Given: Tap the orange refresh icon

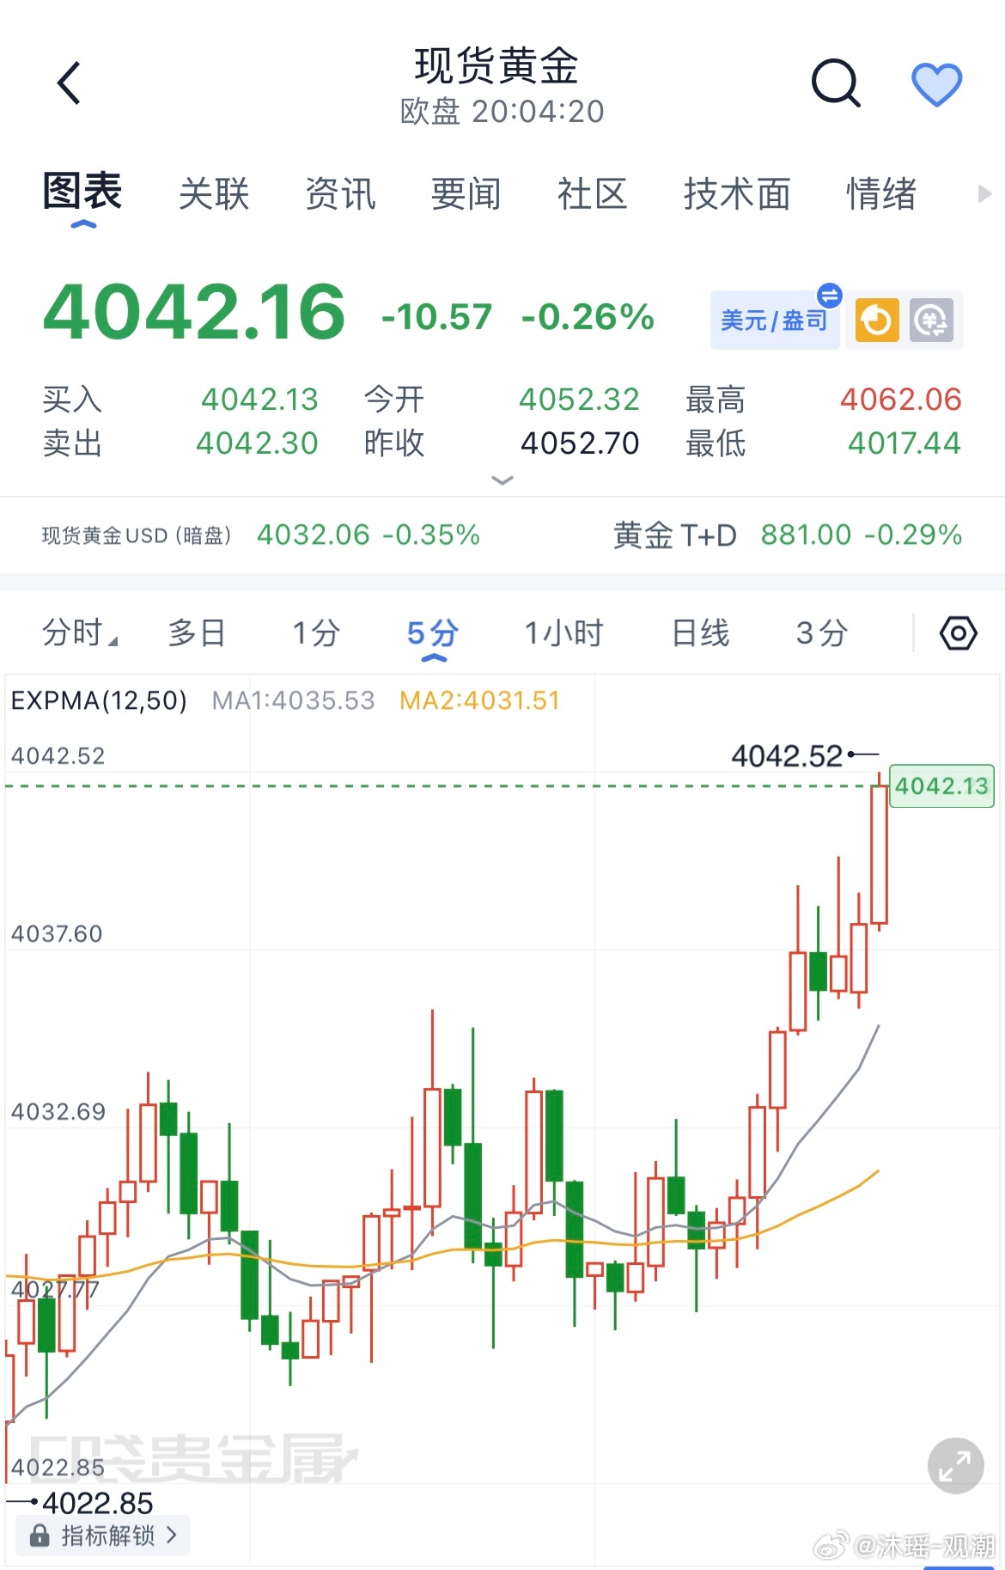Looking at the screenshot, I should [877, 321].
